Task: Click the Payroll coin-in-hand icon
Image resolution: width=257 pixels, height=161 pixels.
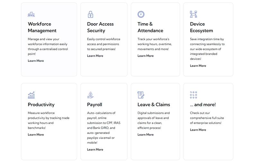Action: point(91,95)
